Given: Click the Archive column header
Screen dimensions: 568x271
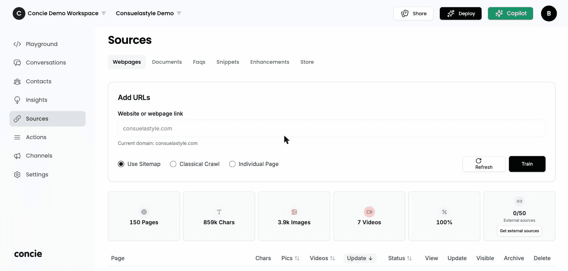Looking at the screenshot, I should 514,258.
